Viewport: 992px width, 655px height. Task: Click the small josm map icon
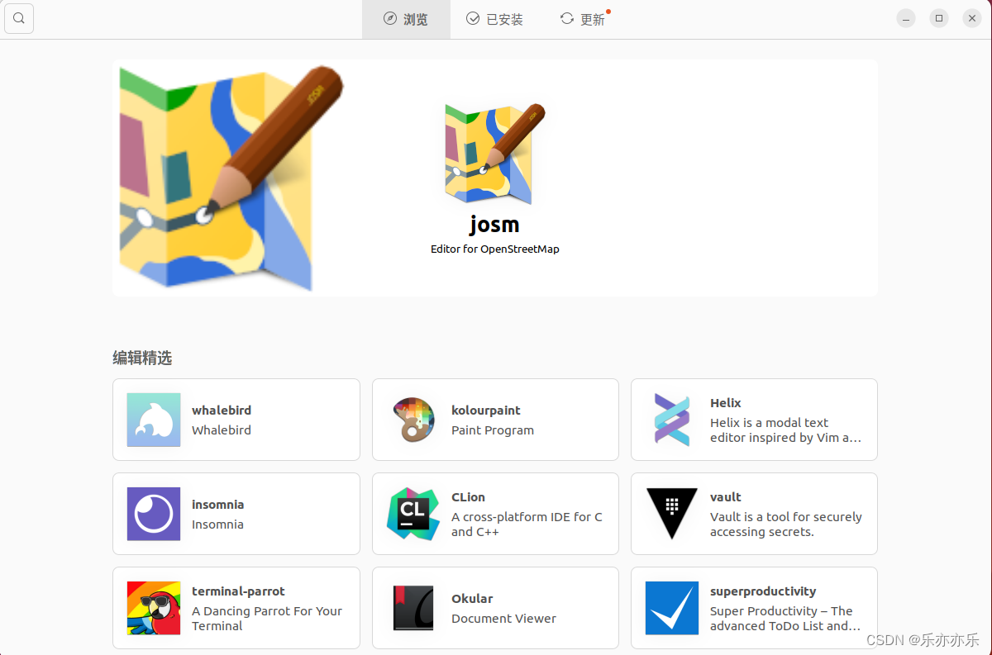click(x=494, y=154)
